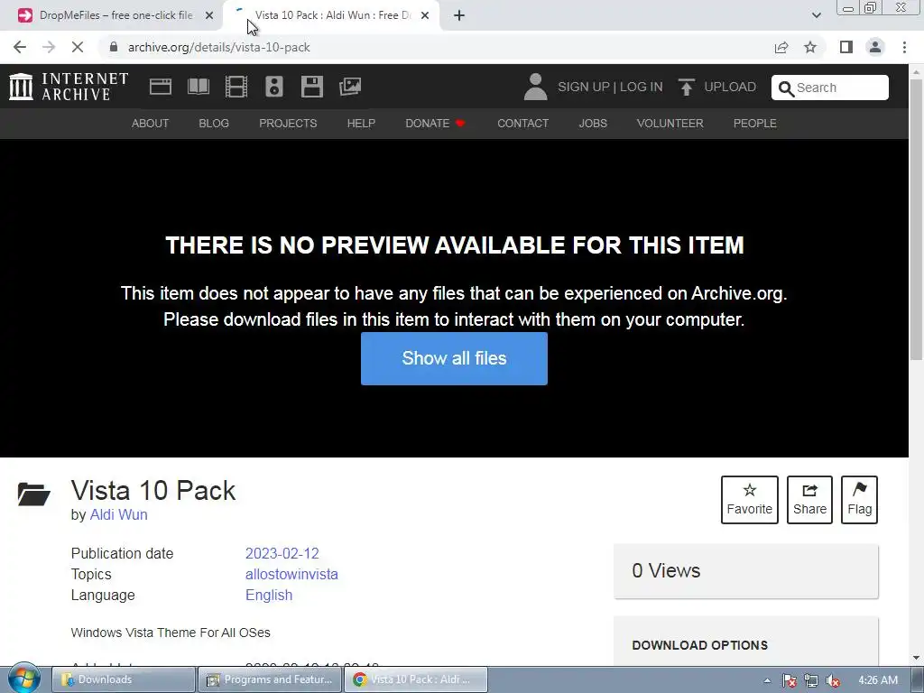Screen dimensions: 924x693
Task: Click the LOG IN link
Action: coord(642,87)
